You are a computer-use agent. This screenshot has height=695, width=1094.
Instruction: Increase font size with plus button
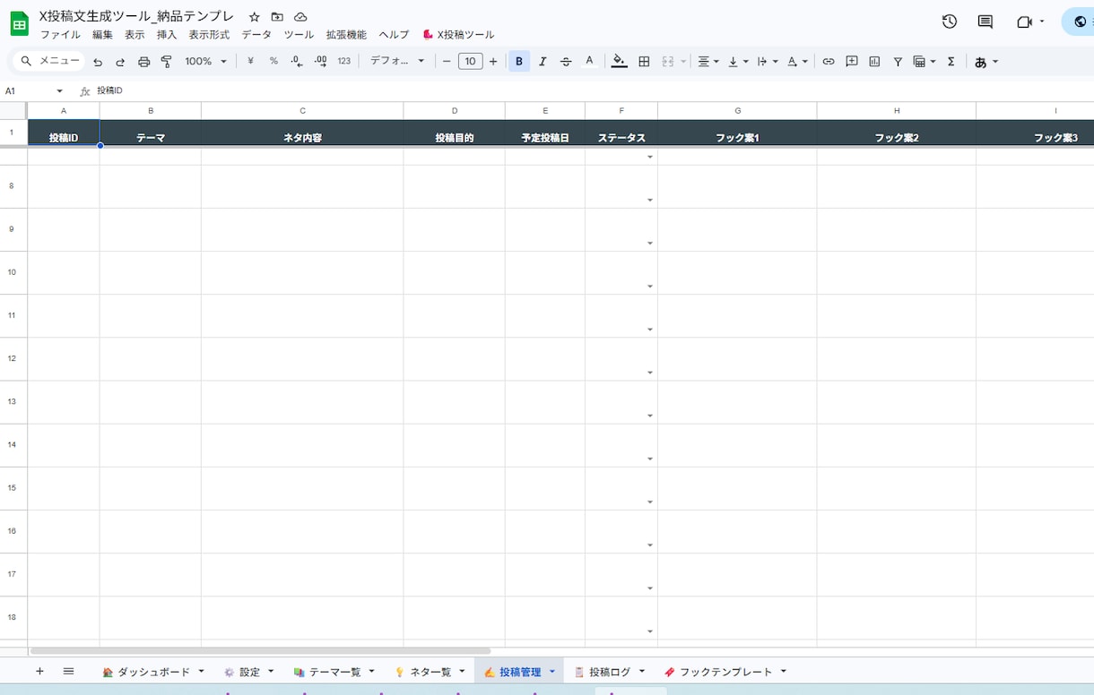tap(493, 62)
